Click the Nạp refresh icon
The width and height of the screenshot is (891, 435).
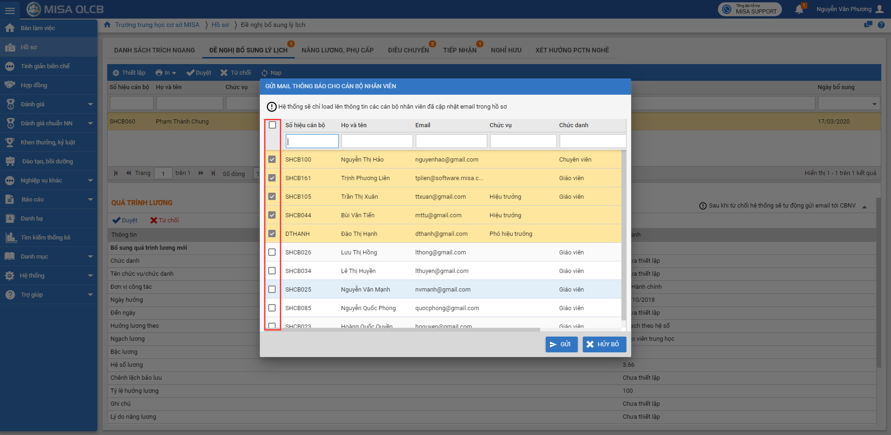(265, 73)
